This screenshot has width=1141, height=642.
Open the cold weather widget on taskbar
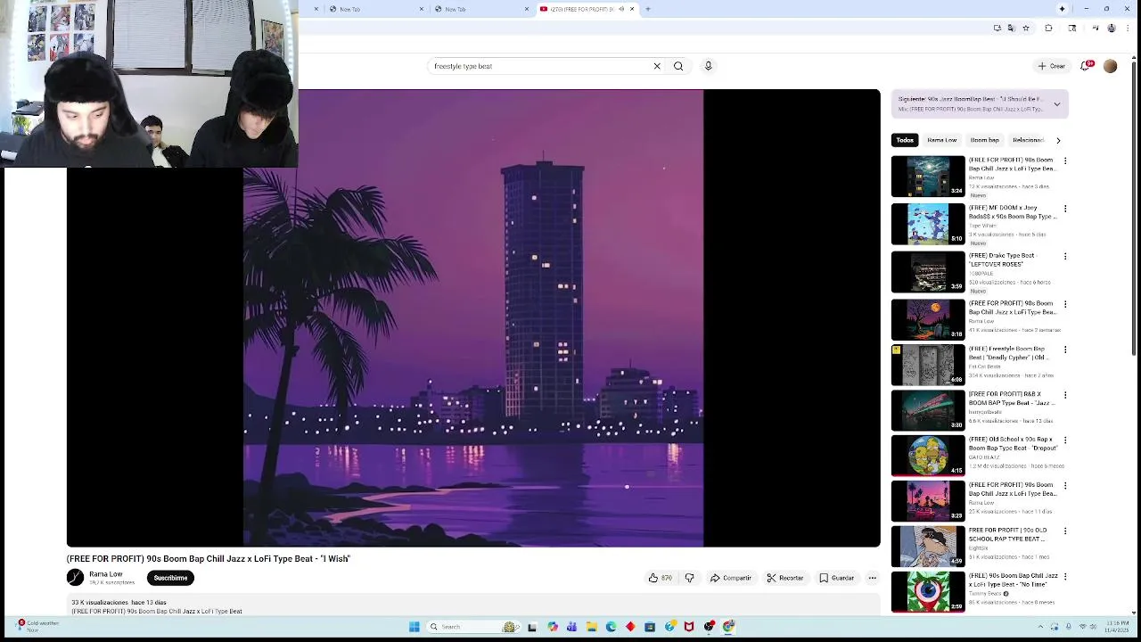pos(37,626)
